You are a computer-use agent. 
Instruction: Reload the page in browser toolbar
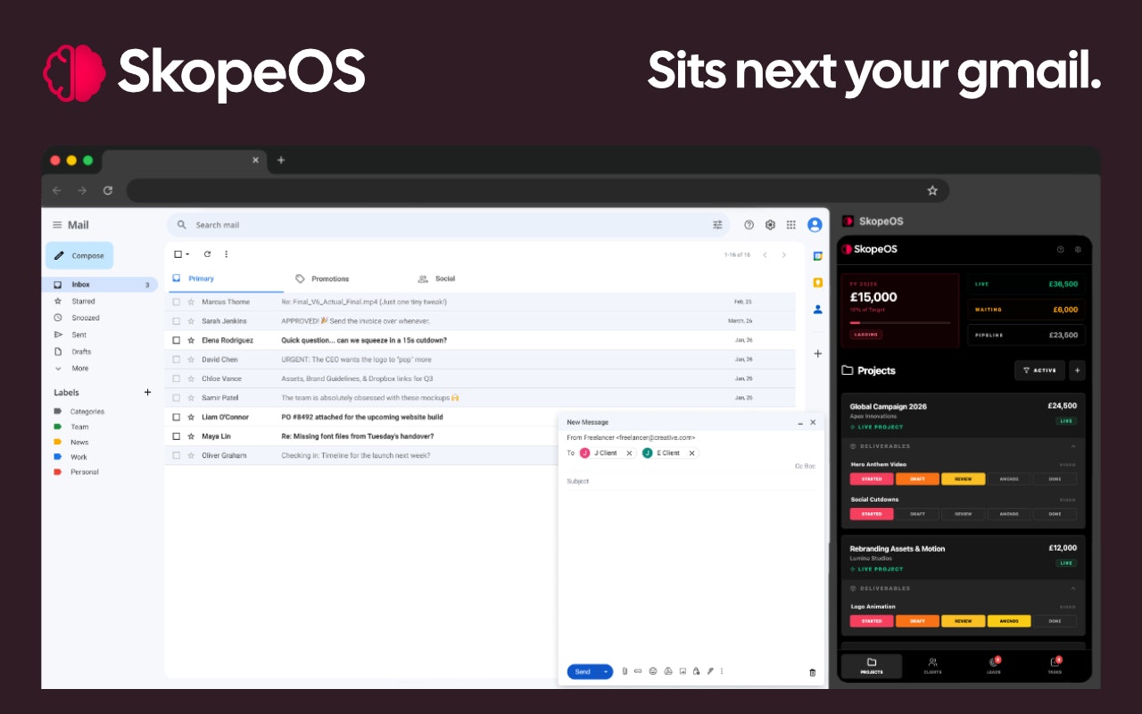point(108,190)
